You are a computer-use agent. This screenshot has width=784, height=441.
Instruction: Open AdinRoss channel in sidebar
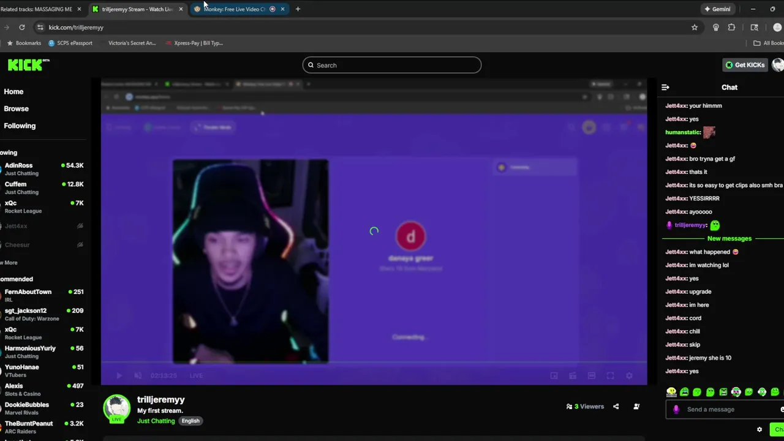pyautogui.click(x=43, y=169)
